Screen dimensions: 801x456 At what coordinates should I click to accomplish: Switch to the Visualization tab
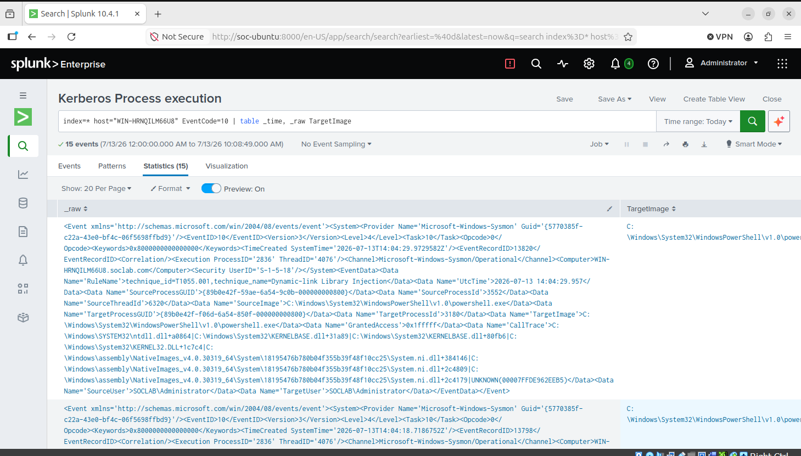227,166
